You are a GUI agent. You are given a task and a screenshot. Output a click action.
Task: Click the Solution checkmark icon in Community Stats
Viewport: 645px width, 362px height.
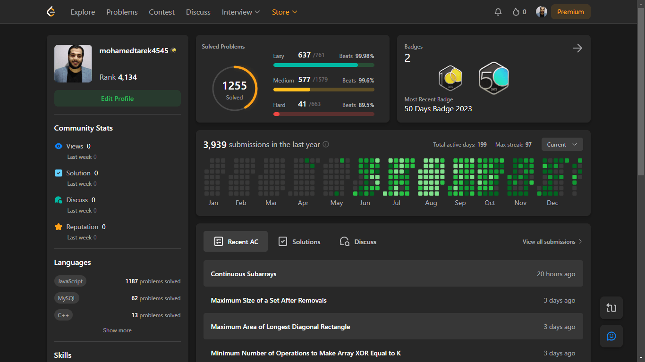[x=59, y=173]
